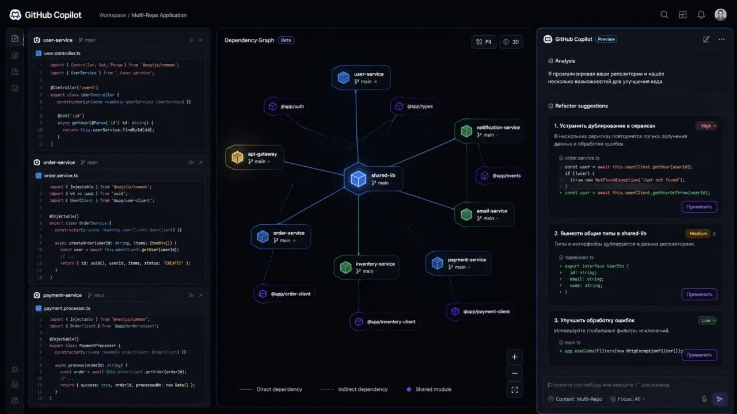Viewport: 737px width, 414px height.
Task: Send the Copilot chat message
Action: (x=719, y=399)
